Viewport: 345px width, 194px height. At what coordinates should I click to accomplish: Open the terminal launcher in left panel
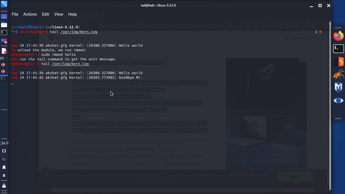(4, 33)
